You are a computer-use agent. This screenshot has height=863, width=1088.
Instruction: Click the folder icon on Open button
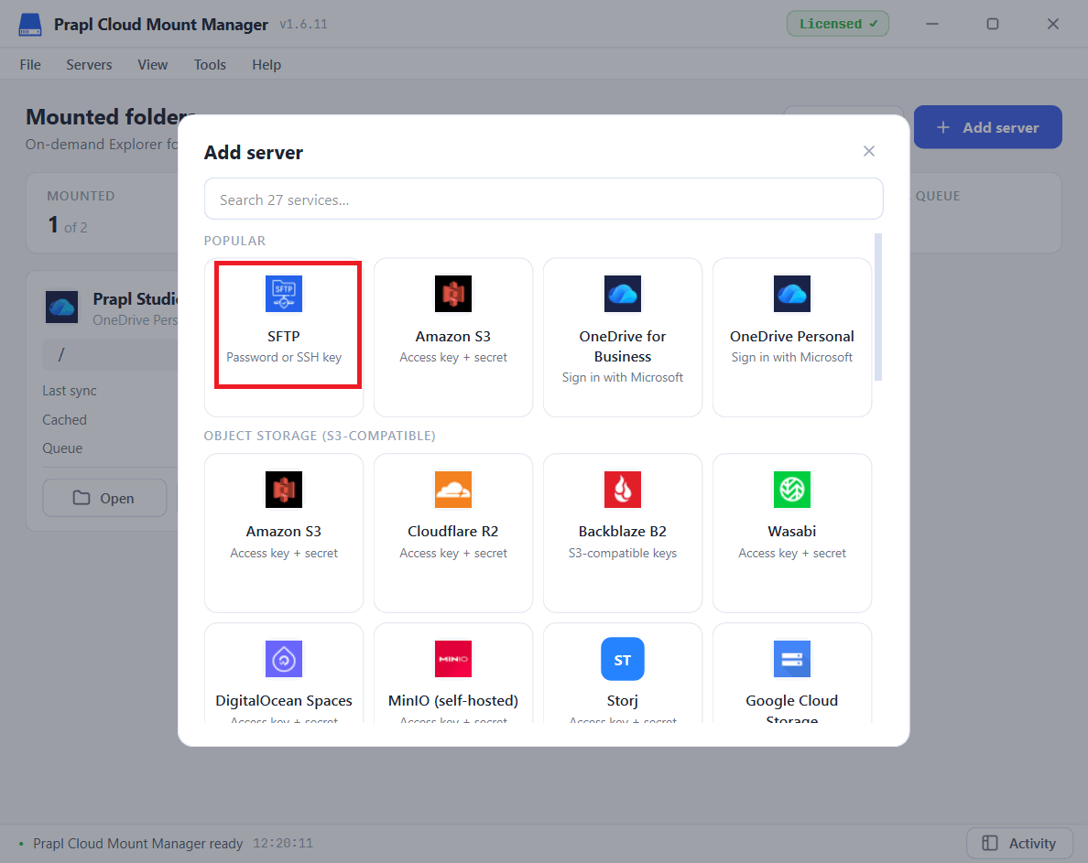tap(82, 498)
